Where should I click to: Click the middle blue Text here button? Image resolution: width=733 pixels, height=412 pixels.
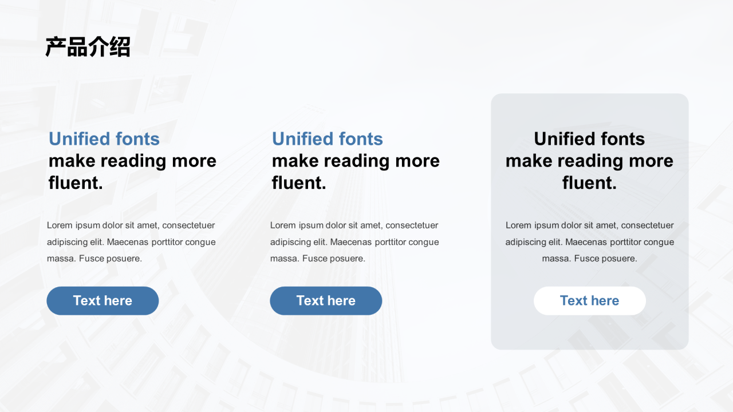click(326, 300)
